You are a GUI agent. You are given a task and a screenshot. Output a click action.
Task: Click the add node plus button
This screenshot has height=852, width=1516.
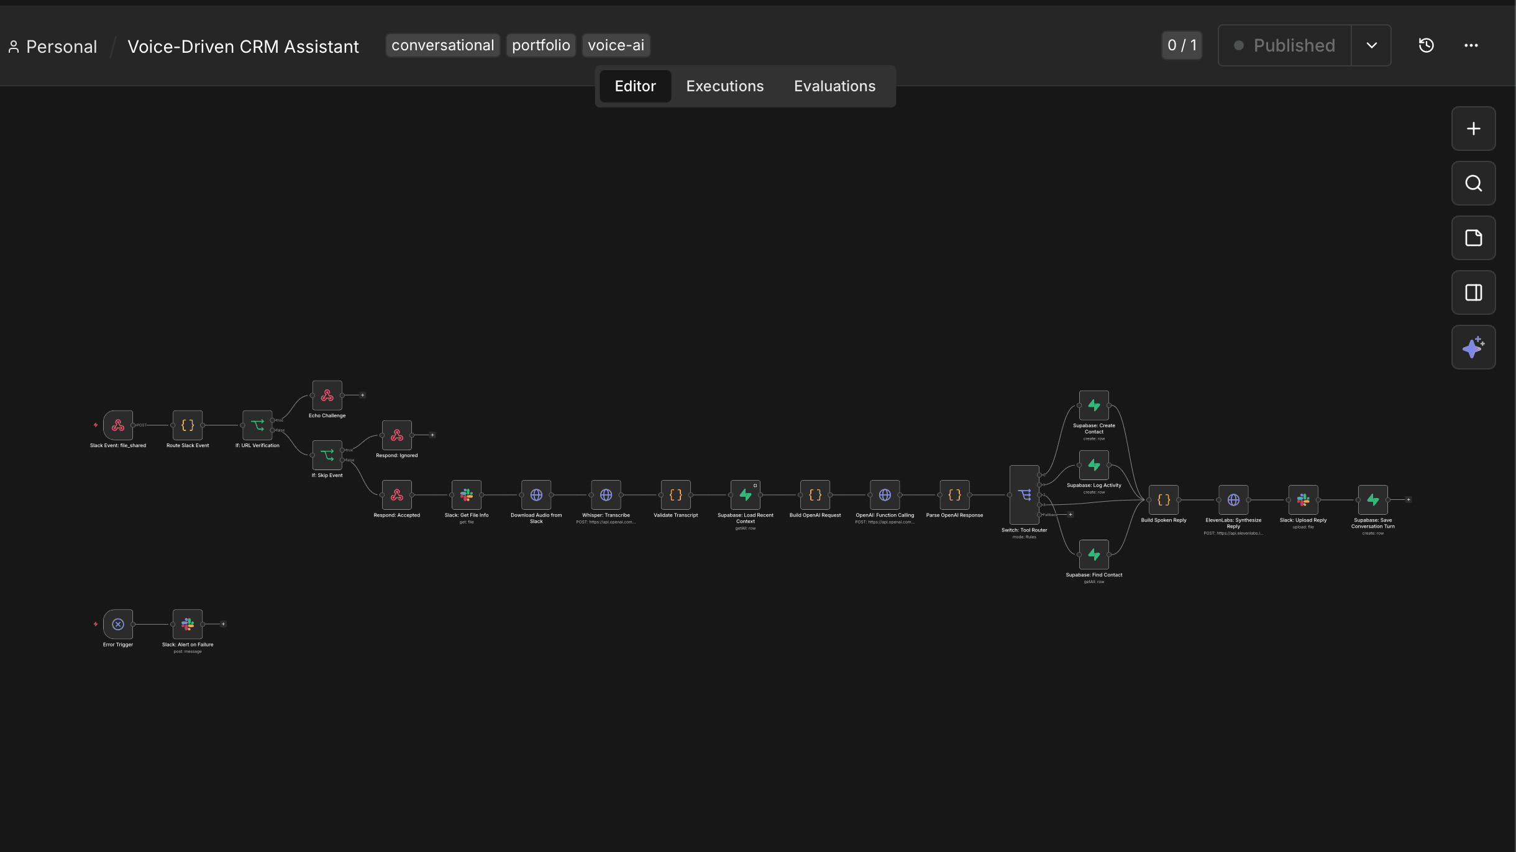[1474, 129]
